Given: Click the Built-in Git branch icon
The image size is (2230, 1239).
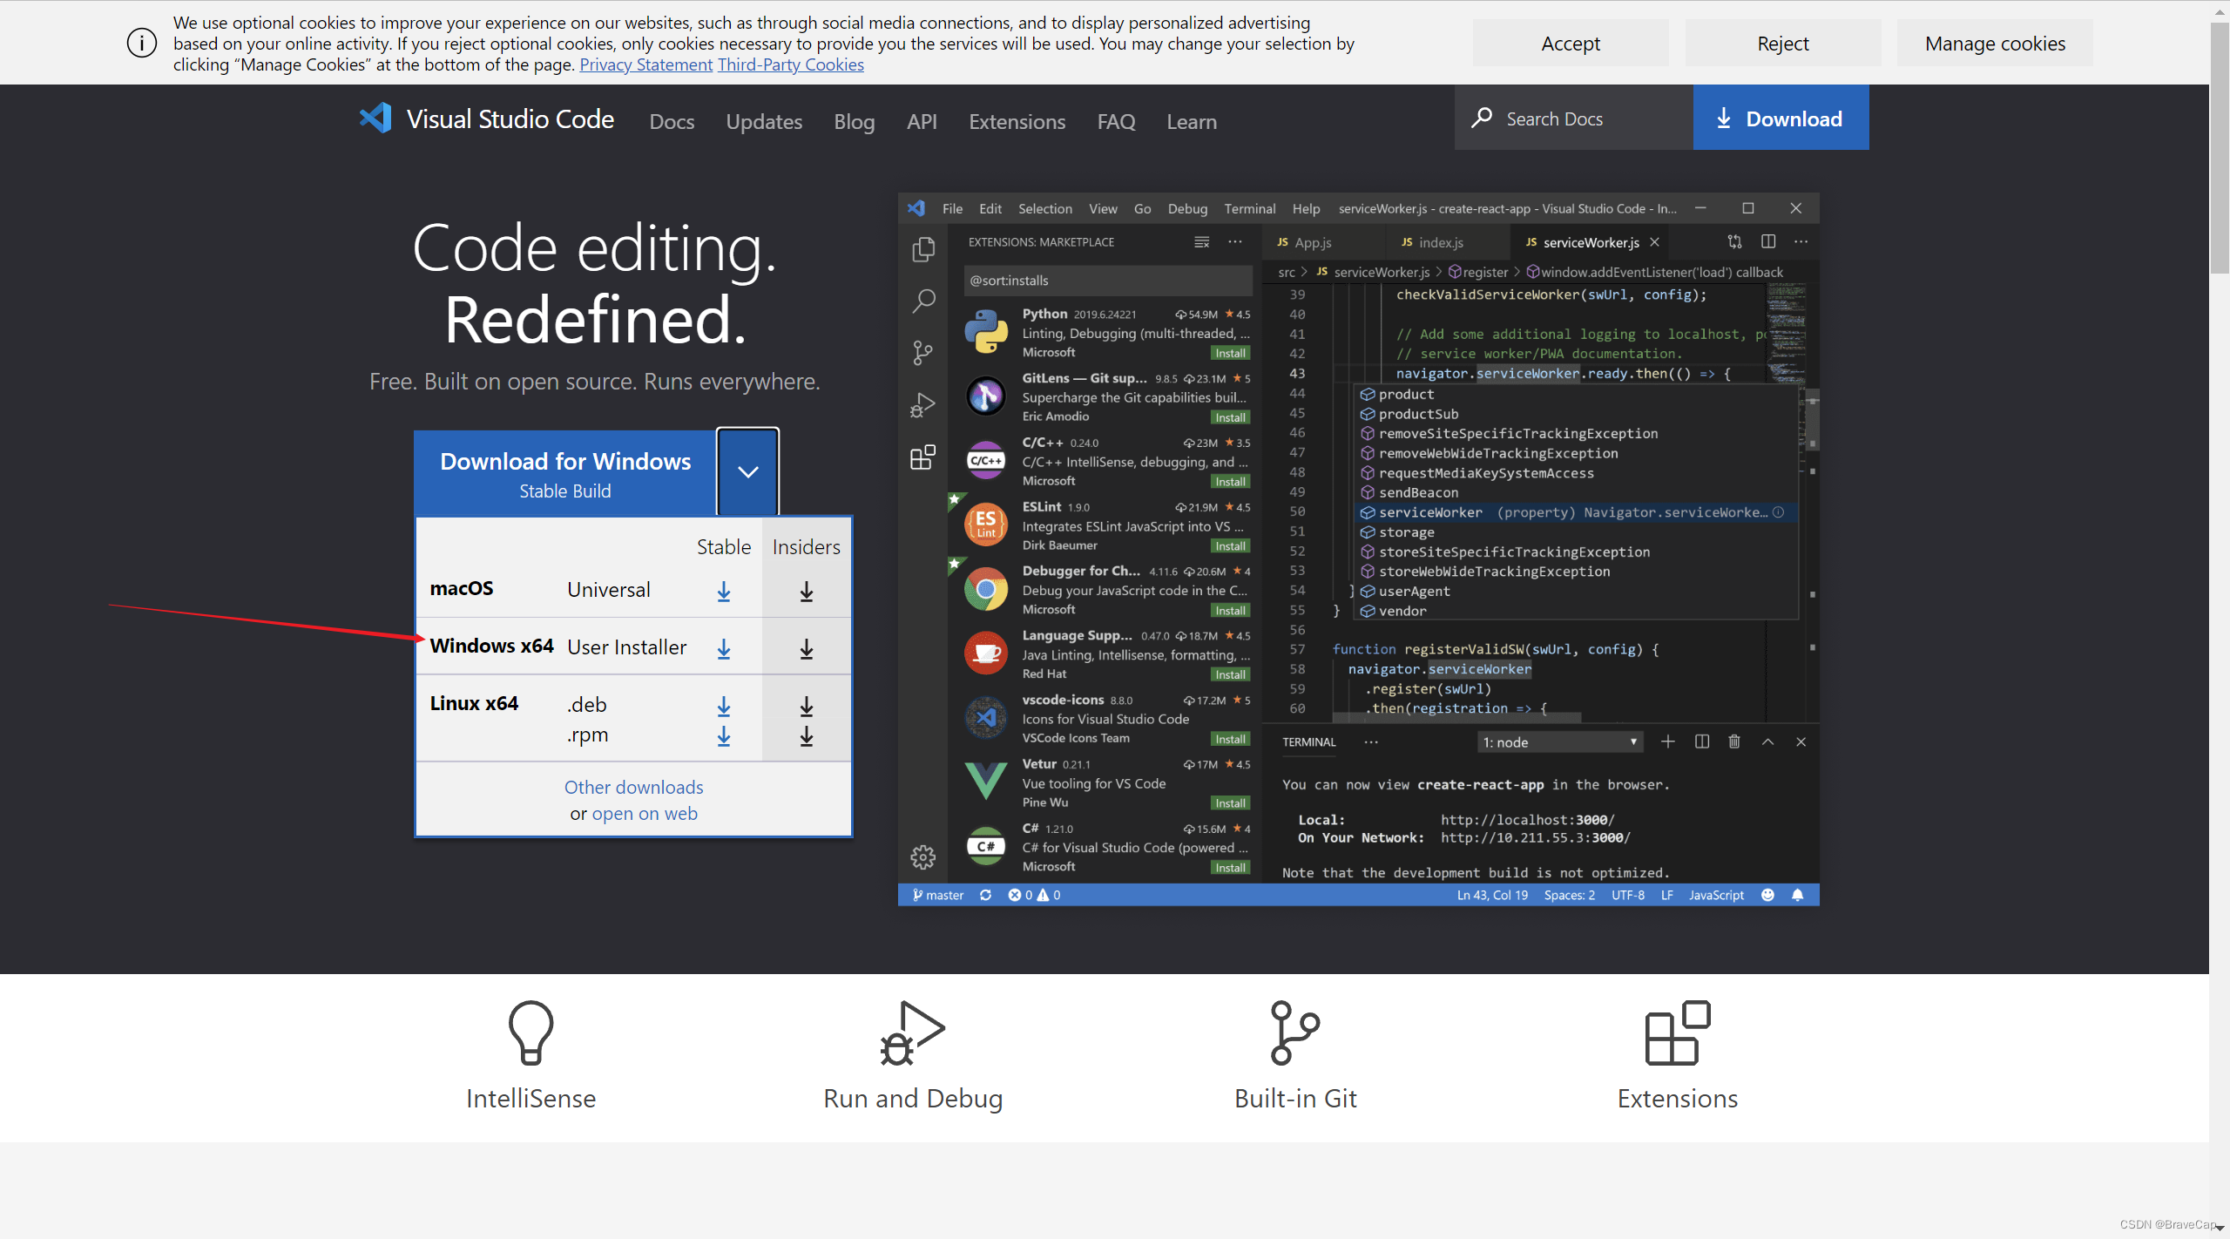Looking at the screenshot, I should 1294,1032.
